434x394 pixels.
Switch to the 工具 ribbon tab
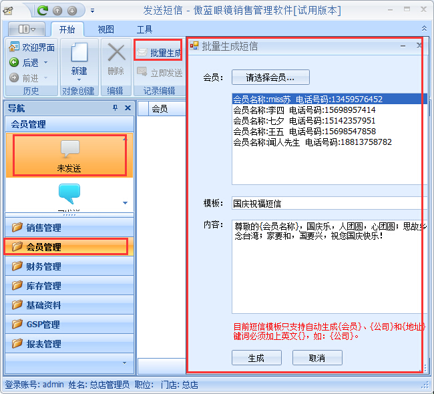(144, 29)
